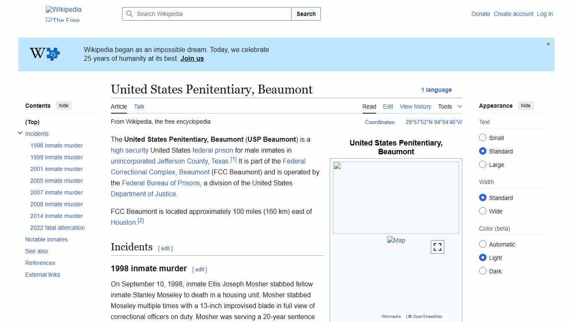573x322 pixels.
Task: Select the Large text size option
Action: click(483, 165)
